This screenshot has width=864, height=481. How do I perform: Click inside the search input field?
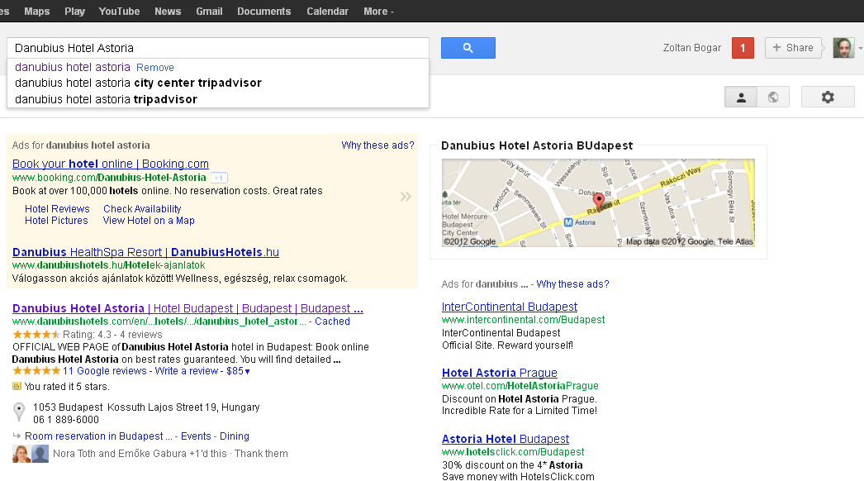click(x=218, y=48)
